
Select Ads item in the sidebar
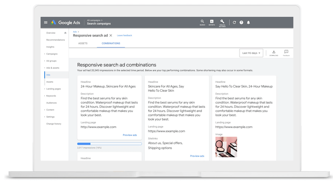point(56,75)
